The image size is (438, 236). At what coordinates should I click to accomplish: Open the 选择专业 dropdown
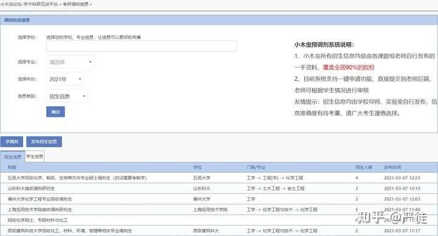(x=70, y=62)
